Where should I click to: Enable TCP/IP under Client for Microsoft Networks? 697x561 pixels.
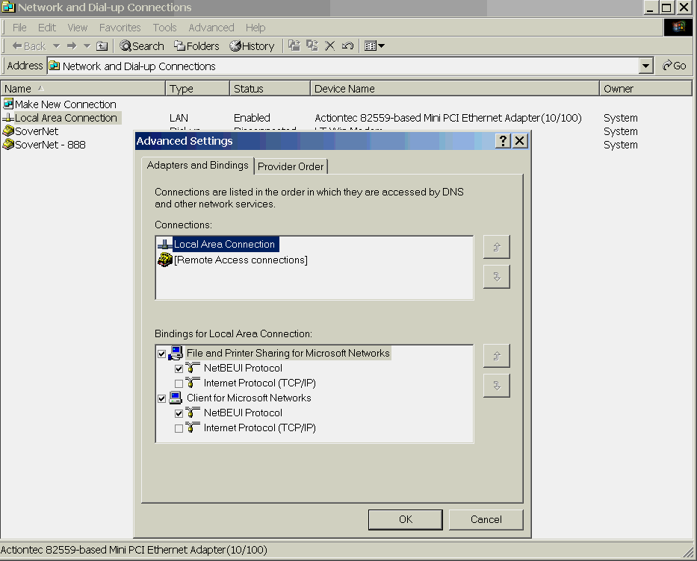(179, 428)
